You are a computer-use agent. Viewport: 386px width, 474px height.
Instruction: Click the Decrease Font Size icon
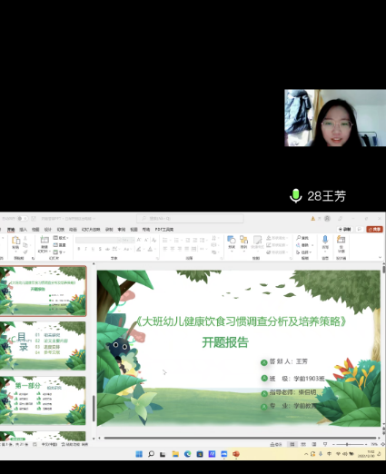[x=146, y=240]
